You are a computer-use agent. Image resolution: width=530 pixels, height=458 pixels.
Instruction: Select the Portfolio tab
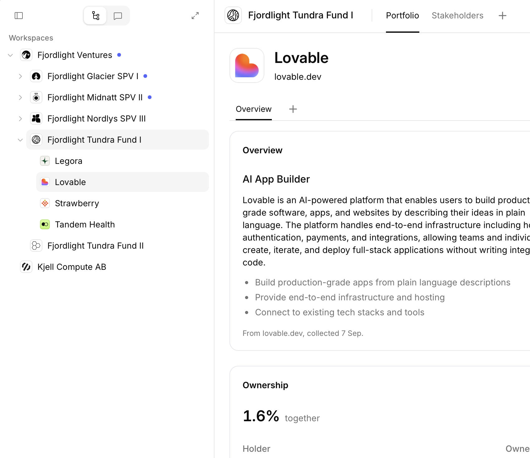402,16
